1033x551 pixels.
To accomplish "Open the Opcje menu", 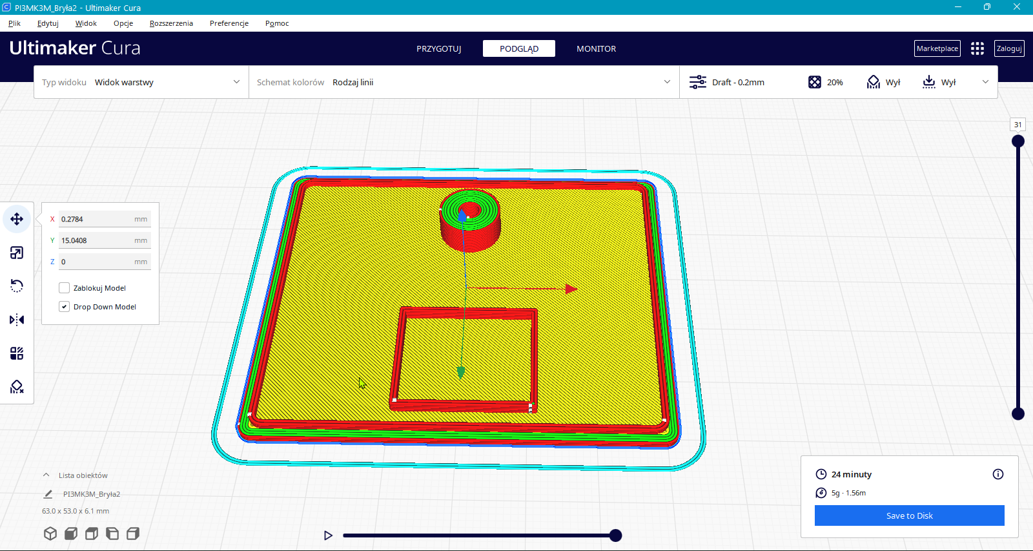I will 123,23.
